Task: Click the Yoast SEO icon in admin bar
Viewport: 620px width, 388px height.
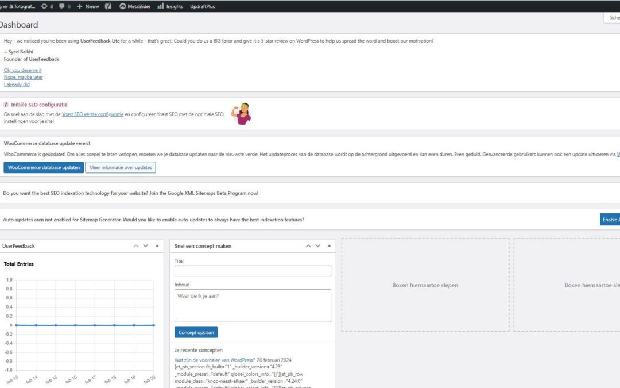Action: click(108, 6)
